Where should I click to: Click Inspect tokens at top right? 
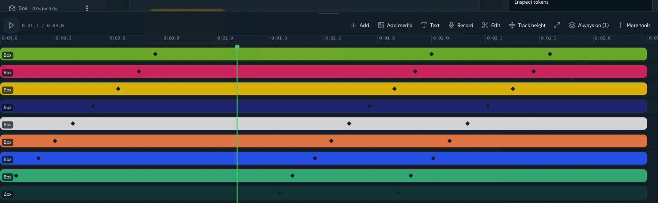531,3
